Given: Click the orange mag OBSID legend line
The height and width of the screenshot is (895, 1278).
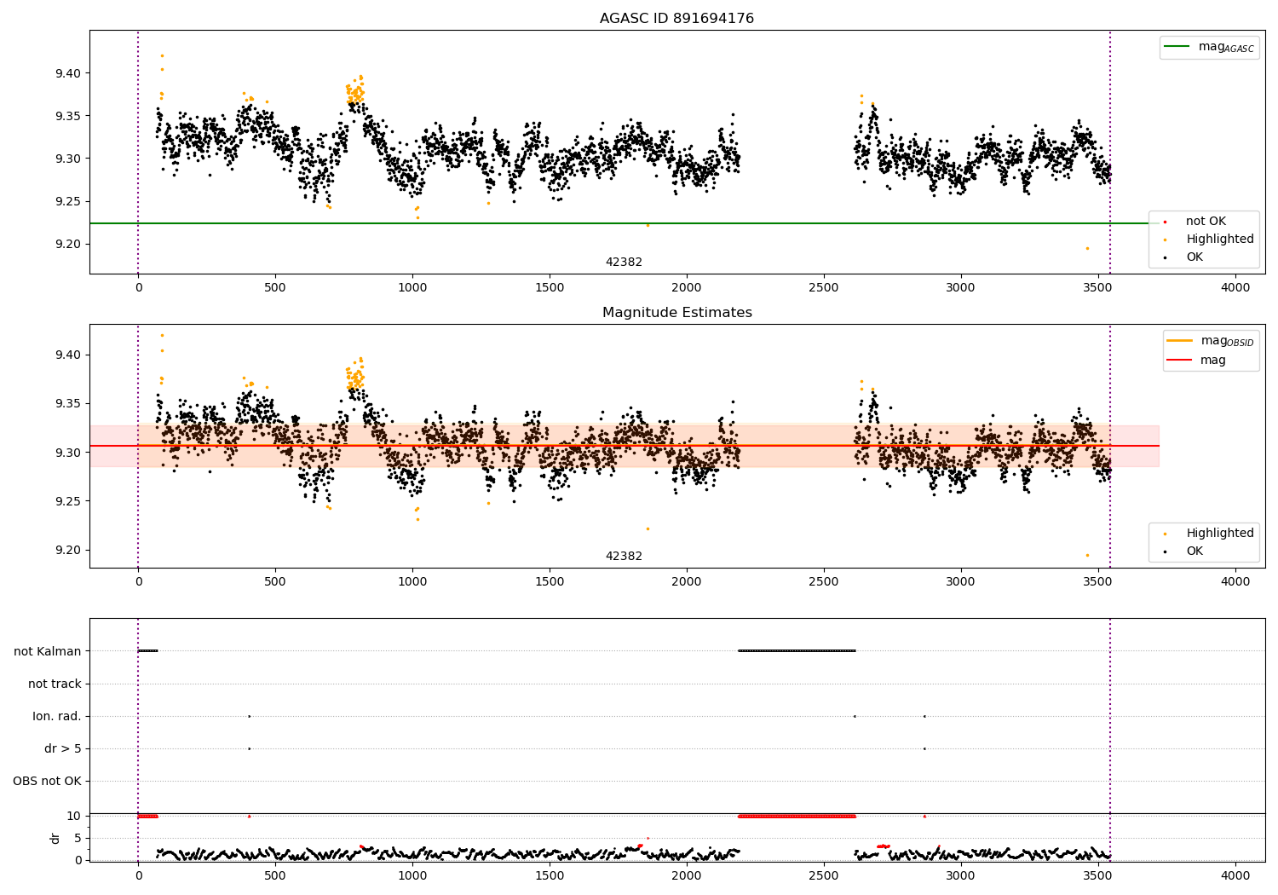Looking at the screenshot, I should (1180, 341).
